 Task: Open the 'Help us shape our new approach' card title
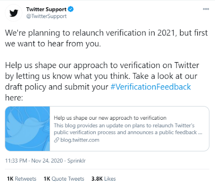click(x=110, y=118)
